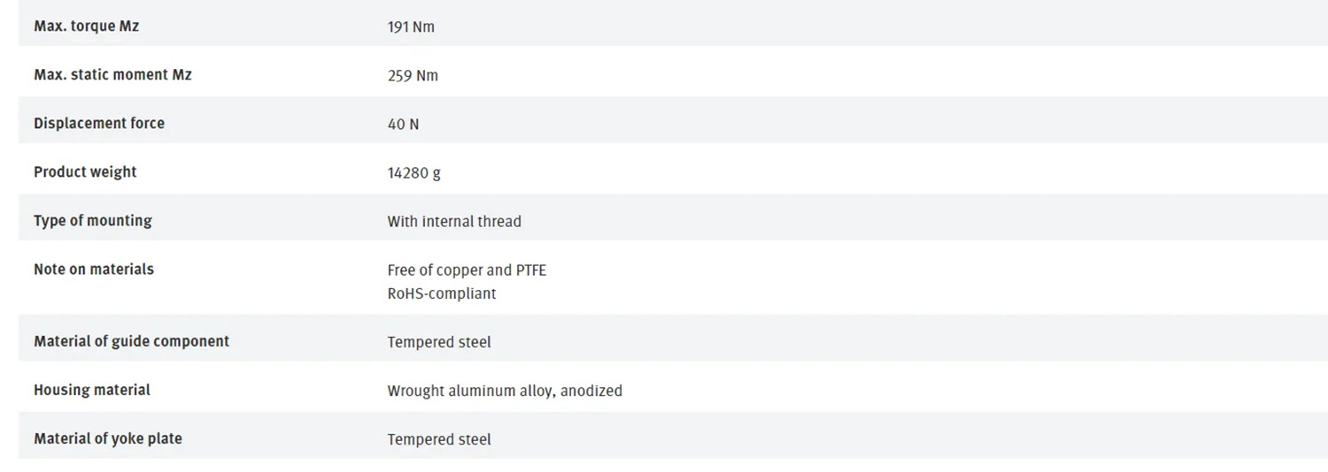Click the Housing material label

(92, 390)
